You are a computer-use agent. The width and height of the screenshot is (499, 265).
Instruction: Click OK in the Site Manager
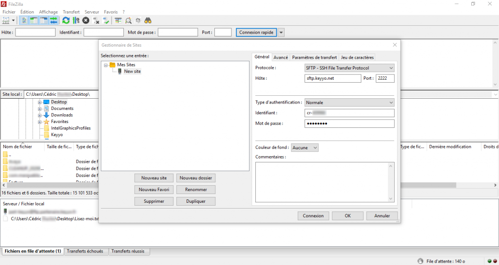point(347,216)
